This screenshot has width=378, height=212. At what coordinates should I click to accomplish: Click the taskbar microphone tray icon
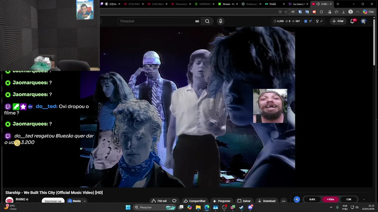337,207
